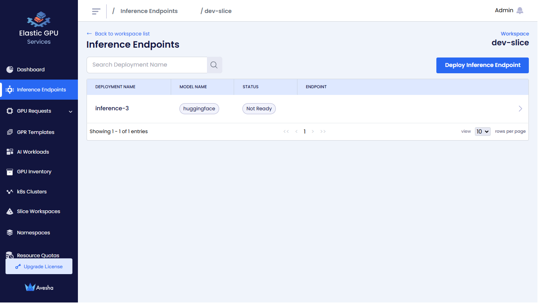Click the notification bell icon
The image size is (541, 308).
[x=520, y=11]
